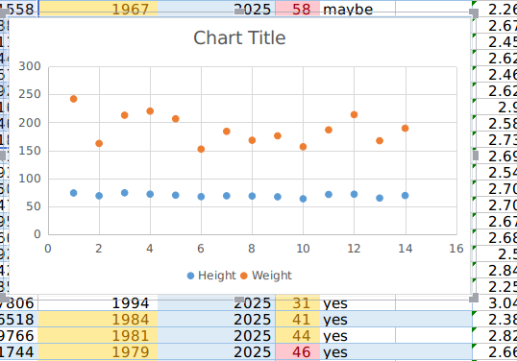Click the orange Weight point at x=1
This screenshot has height=361, width=517.
pyautogui.click(x=74, y=99)
